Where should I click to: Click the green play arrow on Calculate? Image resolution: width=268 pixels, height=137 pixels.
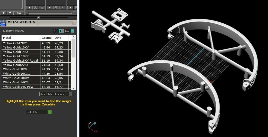click(x=49, y=112)
